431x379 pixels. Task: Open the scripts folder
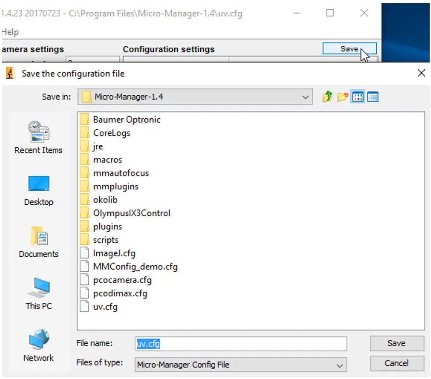[107, 240]
